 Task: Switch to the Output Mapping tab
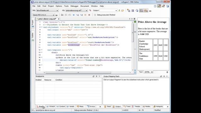coord(117,106)
